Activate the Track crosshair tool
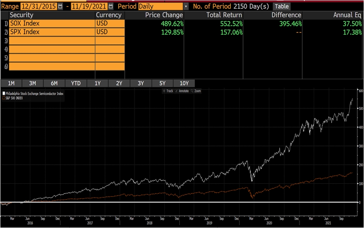 (168, 91)
